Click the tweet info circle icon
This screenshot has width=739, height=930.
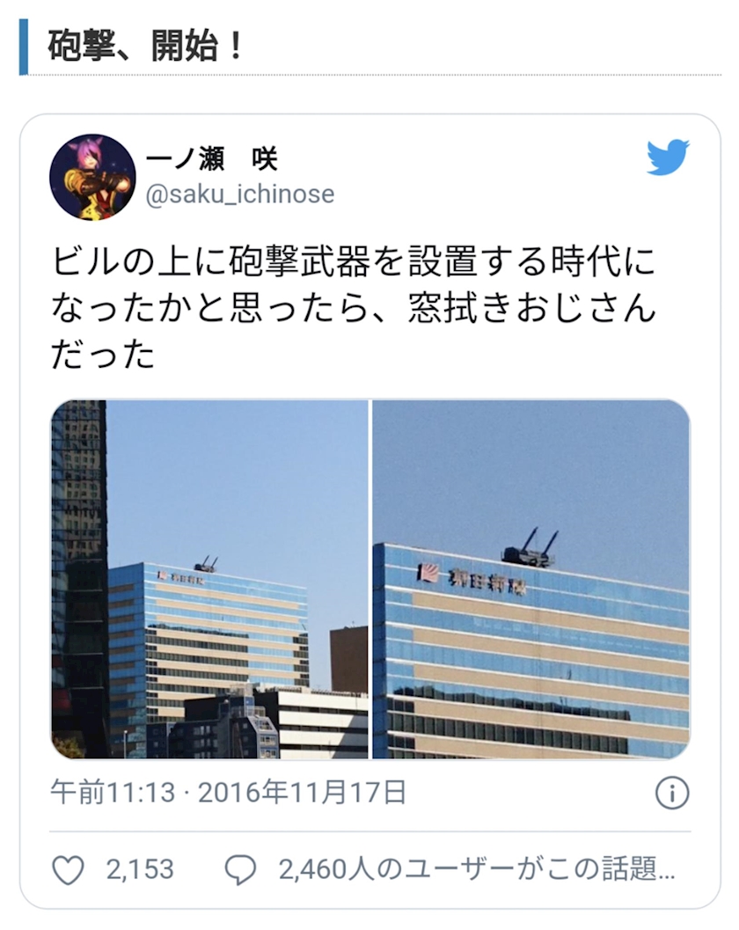click(x=672, y=793)
